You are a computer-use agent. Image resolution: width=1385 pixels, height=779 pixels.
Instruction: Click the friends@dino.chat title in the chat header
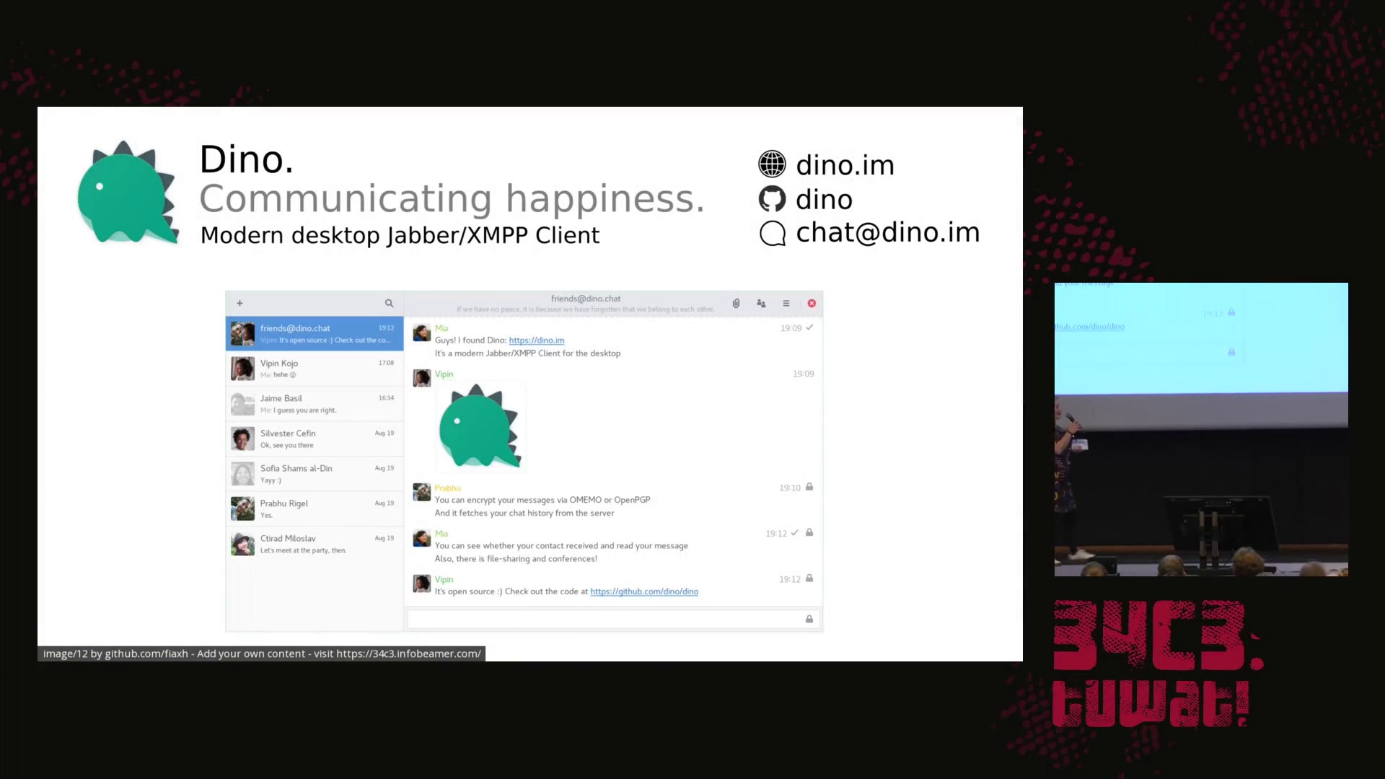click(586, 299)
